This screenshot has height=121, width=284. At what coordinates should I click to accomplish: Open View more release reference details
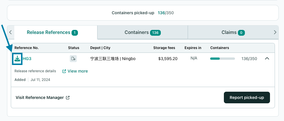point(78,71)
